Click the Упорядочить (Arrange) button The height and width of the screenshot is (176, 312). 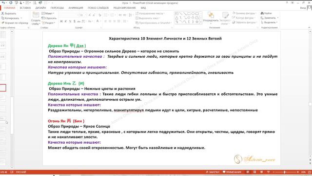[x=211, y=18]
